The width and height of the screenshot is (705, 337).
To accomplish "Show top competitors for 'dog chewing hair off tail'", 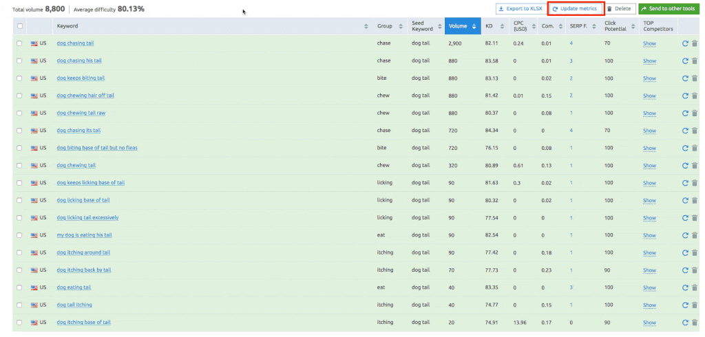I will click(x=649, y=96).
